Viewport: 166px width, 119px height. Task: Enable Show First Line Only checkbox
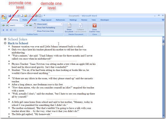[x=35, y=31]
